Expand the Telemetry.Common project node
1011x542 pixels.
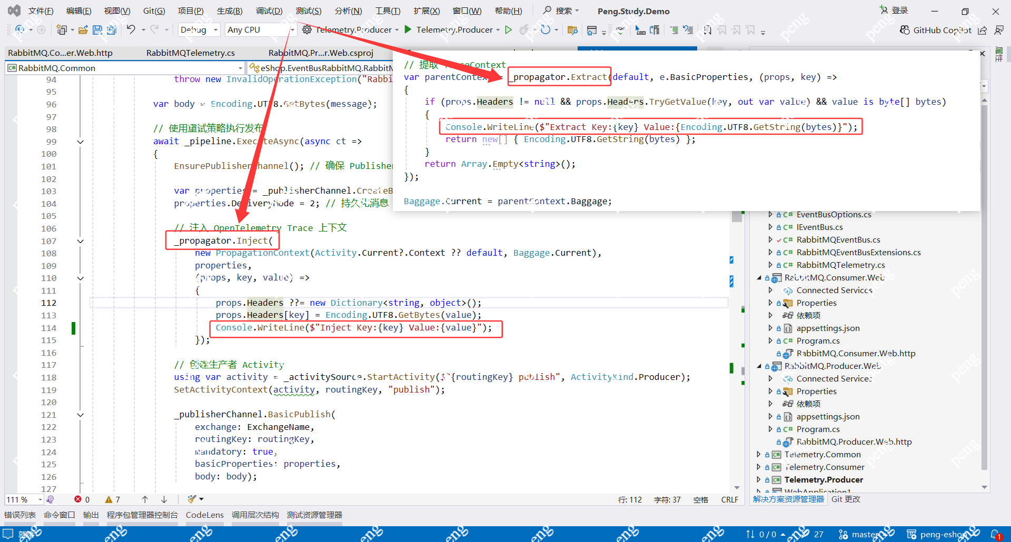pos(759,454)
